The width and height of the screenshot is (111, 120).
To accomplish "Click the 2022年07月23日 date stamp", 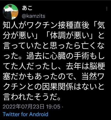I will [24, 107].
